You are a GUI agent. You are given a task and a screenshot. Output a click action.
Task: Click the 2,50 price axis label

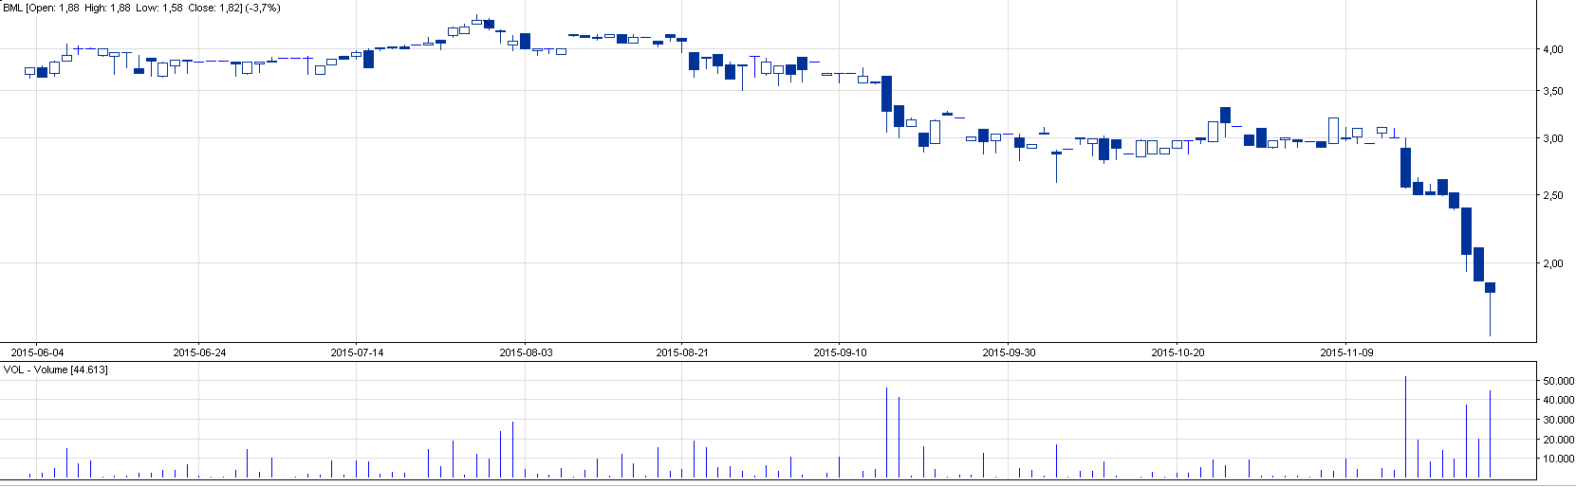click(1552, 195)
